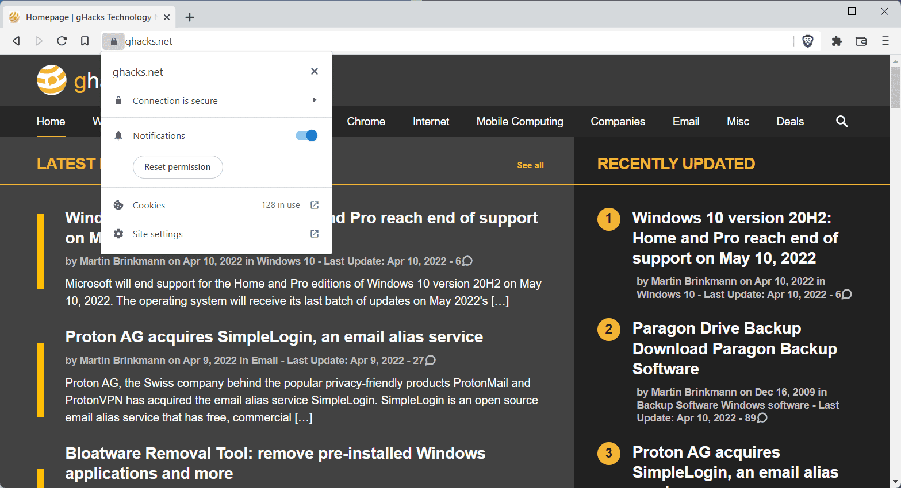
Task: Disable Notifications for ghacks.net
Action: coord(305,135)
